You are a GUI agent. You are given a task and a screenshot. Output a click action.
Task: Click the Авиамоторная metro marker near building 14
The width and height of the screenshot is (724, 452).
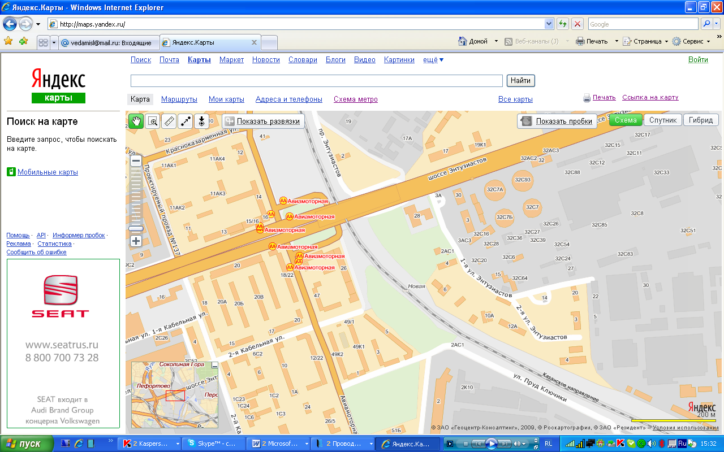click(x=283, y=201)
